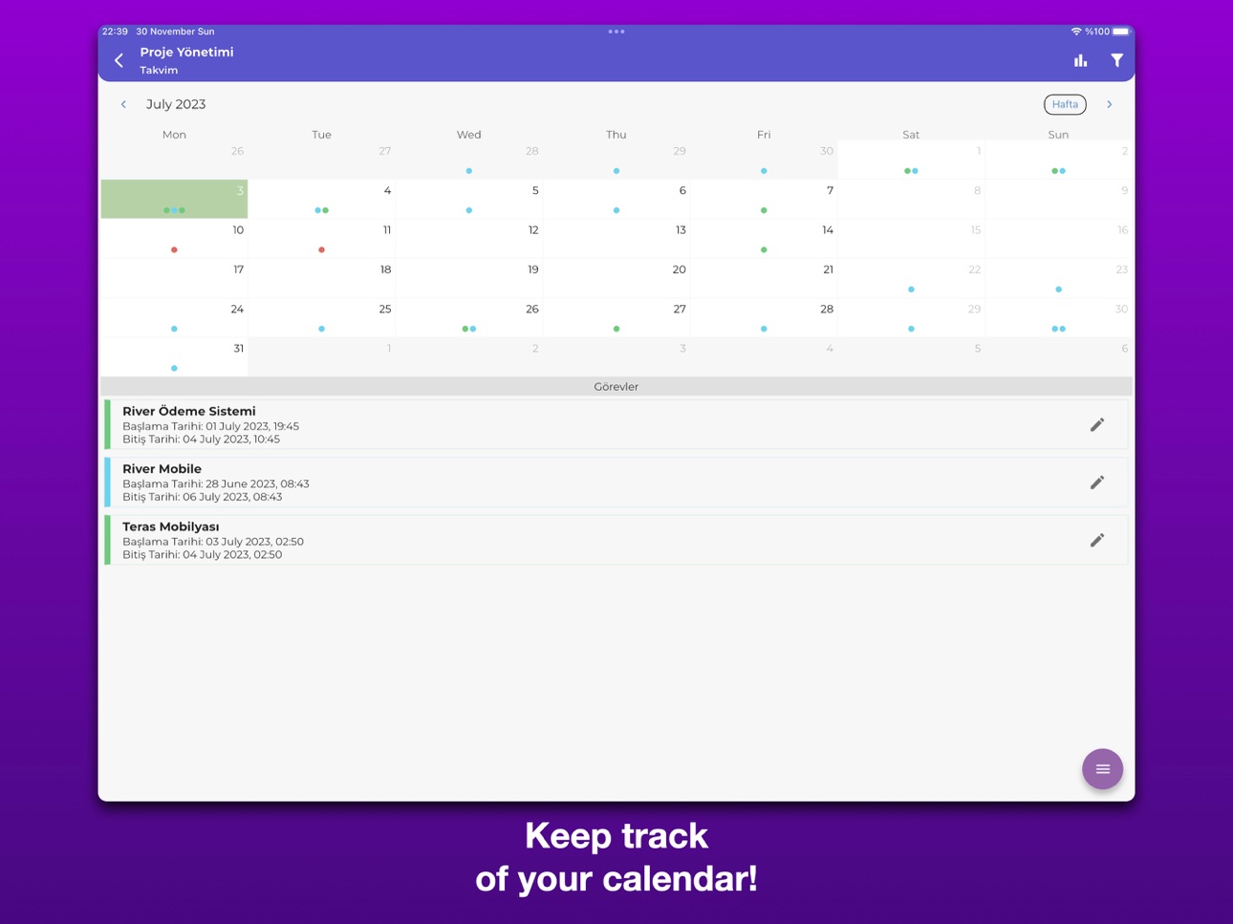Edit the Teras Mobilyası task
Image resolution: width=1233 pixels, height=924 pixels.
click(x=1097, y=540)
